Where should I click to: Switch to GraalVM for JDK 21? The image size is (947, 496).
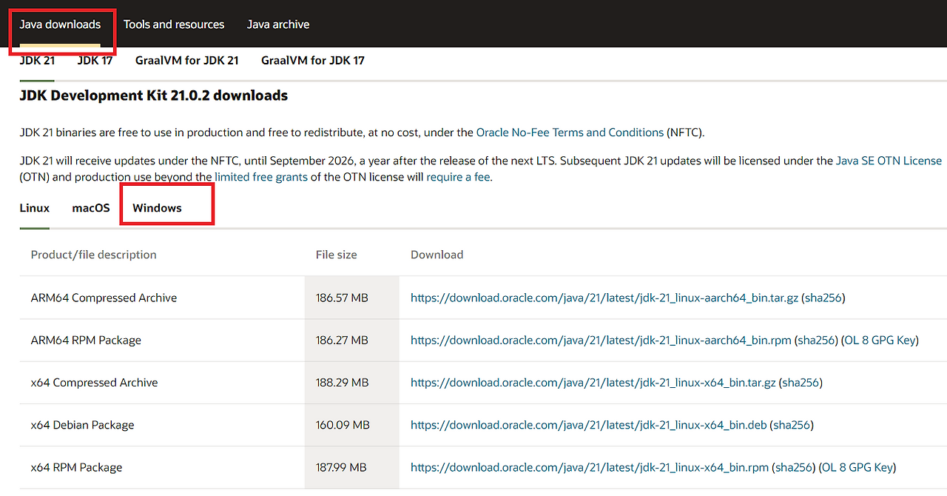pos(186,60)
